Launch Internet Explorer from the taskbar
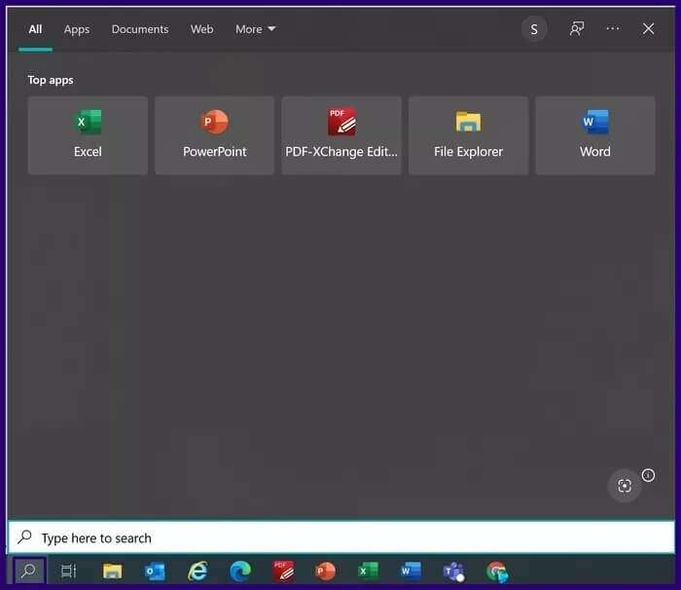Viewport: 681px width, 590px height. click(197, 571)
